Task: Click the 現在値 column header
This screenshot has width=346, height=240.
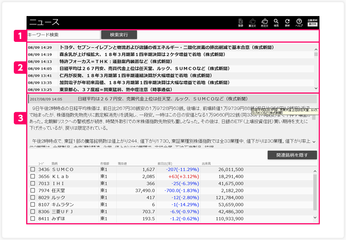Action: (122, 164)
